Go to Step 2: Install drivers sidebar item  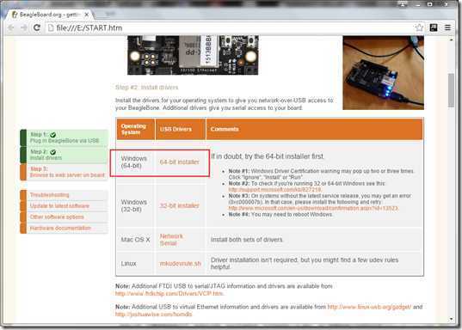(65, 155)
